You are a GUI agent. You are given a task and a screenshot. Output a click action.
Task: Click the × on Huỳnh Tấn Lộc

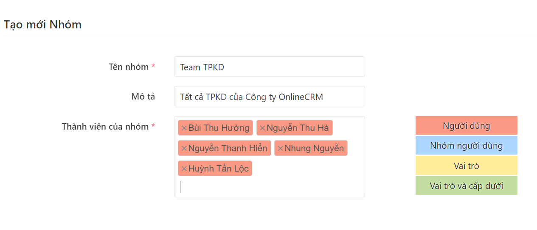click(x=184, y=169)
